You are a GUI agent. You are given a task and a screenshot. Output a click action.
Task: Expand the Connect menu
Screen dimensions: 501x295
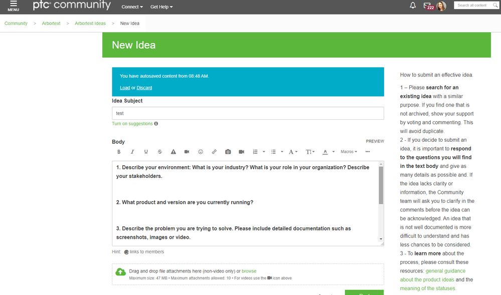132,7
